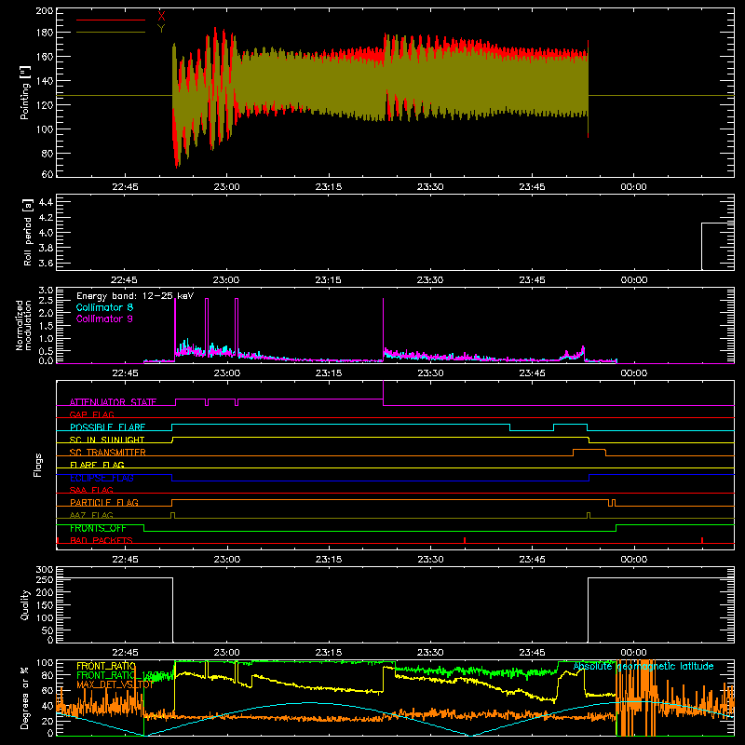Click the SAA_FLAG label
Screen dimensions: 745x745
point(91,490)
